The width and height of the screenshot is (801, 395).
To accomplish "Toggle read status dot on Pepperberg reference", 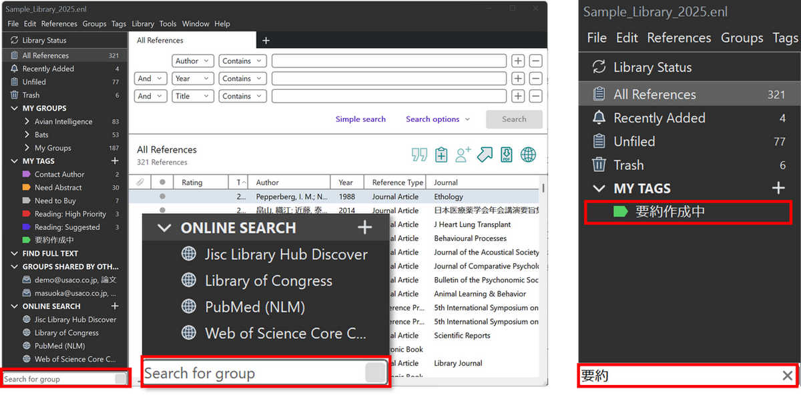I will 162,197.
